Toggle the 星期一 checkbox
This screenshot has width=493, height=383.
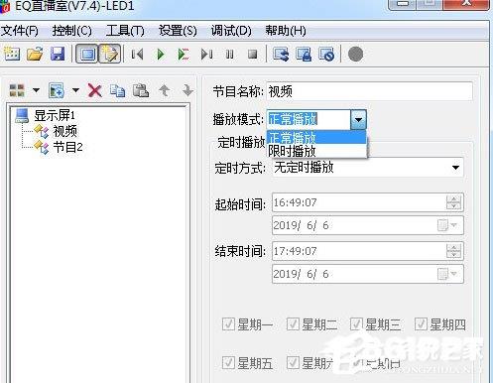[228, 324]
